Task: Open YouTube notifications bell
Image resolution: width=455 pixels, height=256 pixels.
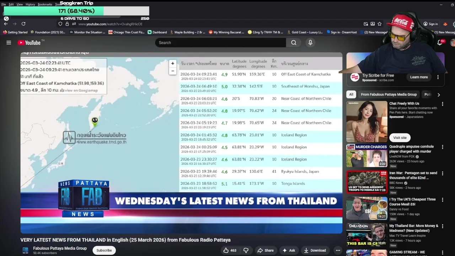Action: [x=440, y=43]
